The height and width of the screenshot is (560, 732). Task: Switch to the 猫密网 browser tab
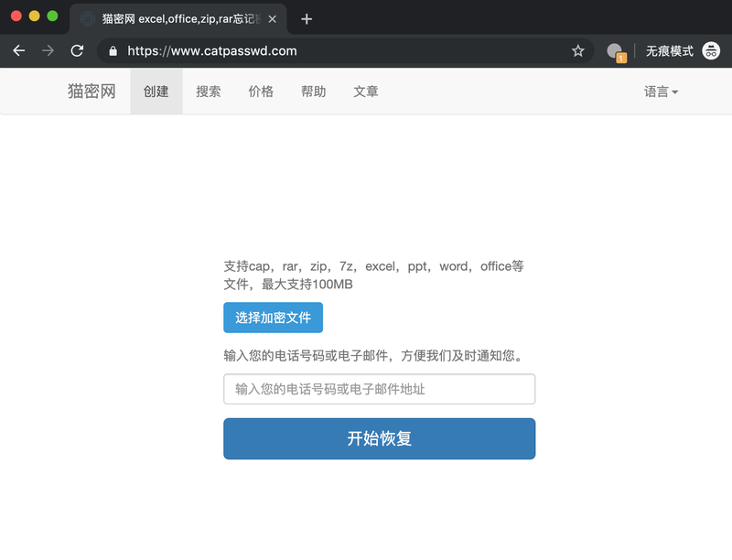click(165, 17)
